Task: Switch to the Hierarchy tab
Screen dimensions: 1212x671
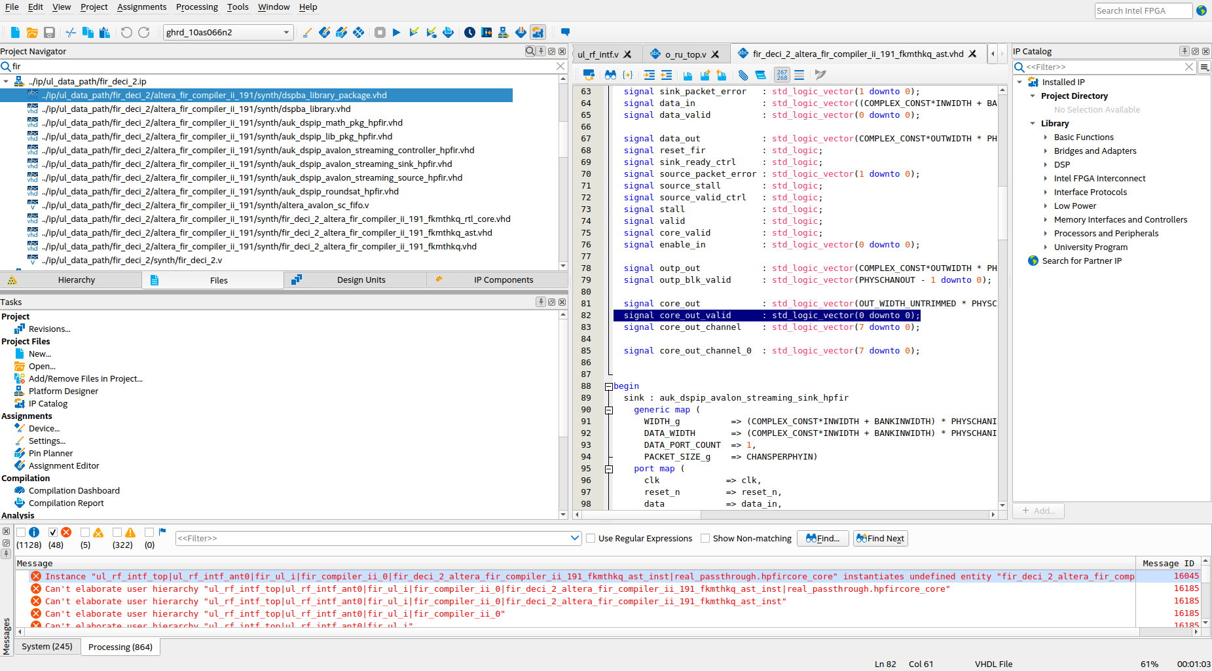Action: click(x=71, y=280)
